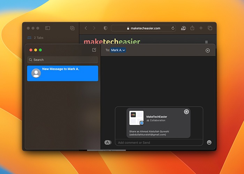244x174 pixels.
Task: Toggle Safari sidebar icon
Action: coord(48,28)
